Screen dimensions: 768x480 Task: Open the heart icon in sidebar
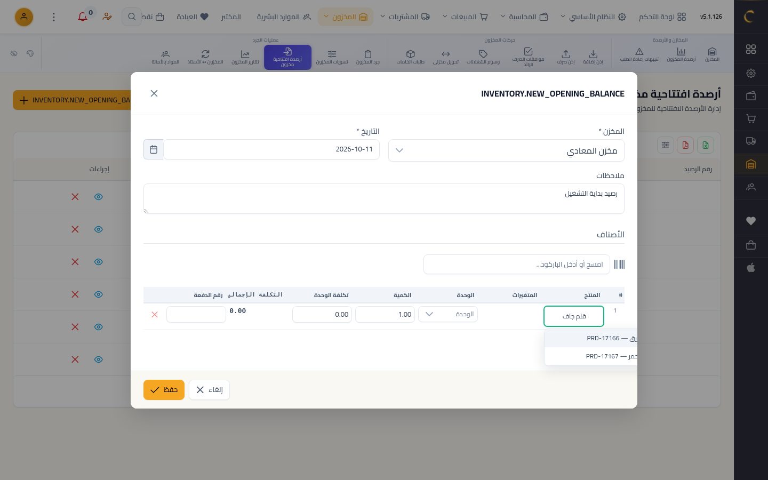(751, 221)
